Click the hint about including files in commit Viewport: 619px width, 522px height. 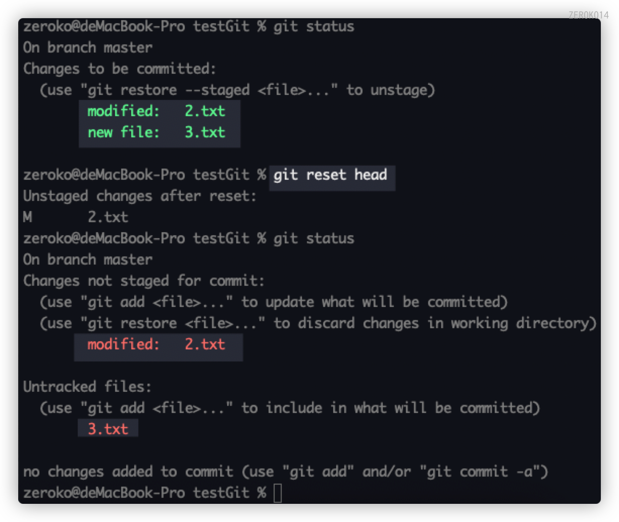point(289,408)
